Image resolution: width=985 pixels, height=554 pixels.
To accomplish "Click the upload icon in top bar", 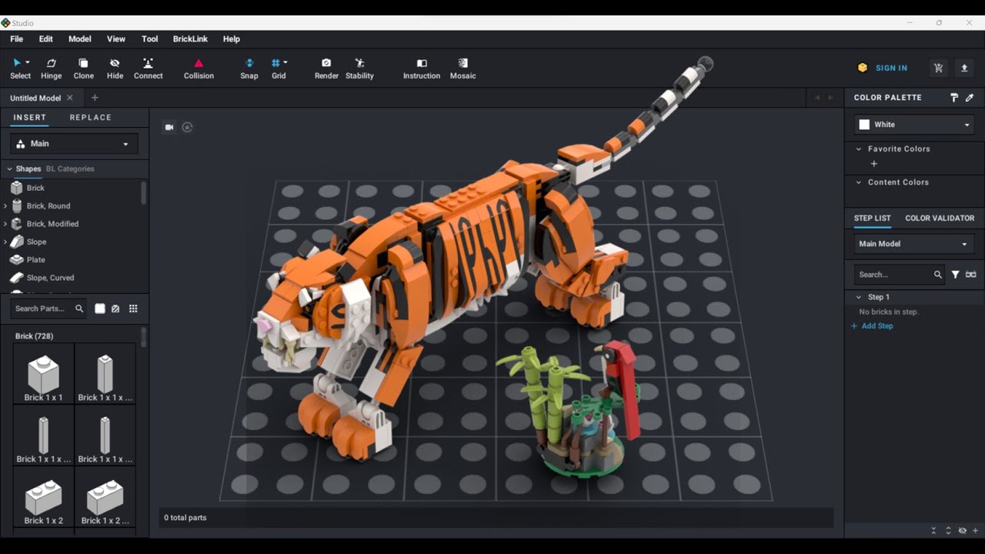I will coord(964,68).
